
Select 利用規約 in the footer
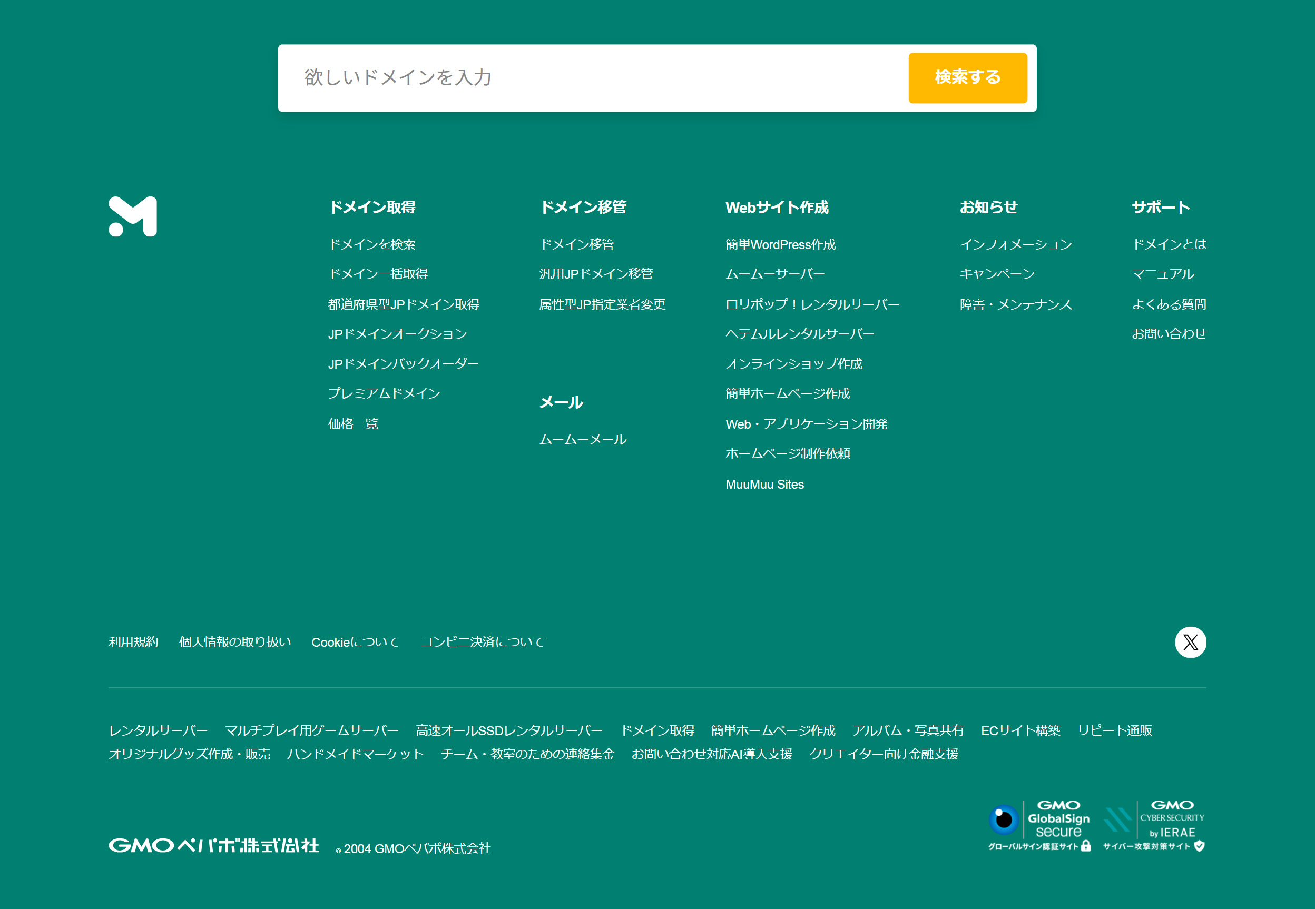coord(133,642)
